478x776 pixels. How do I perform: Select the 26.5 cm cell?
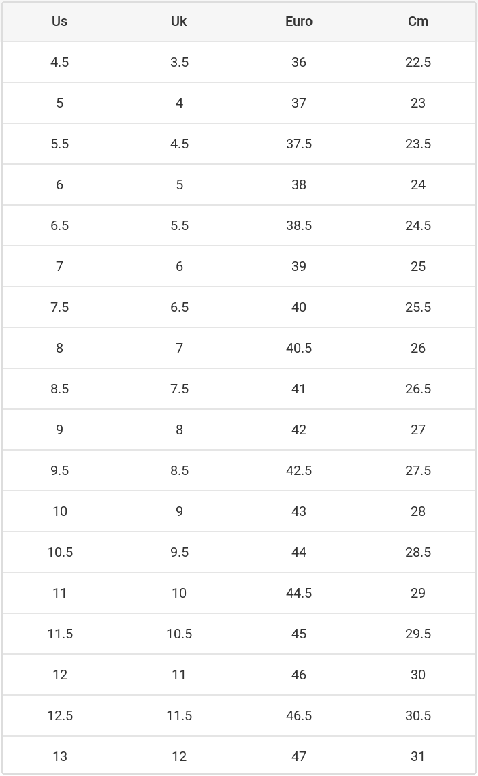418,389
